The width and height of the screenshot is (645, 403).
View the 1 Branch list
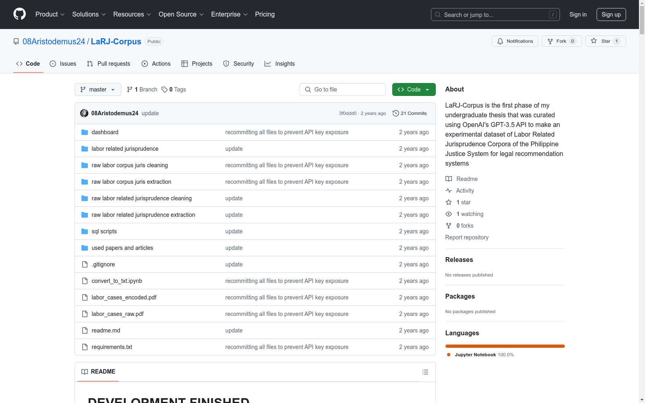142,89
